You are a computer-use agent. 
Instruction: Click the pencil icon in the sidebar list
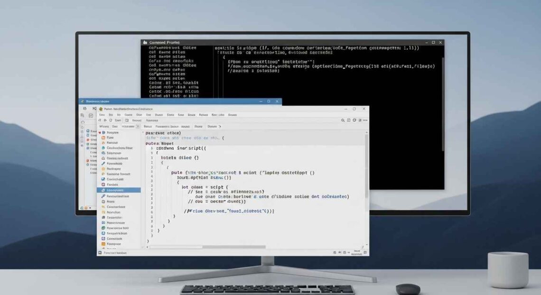103,164
